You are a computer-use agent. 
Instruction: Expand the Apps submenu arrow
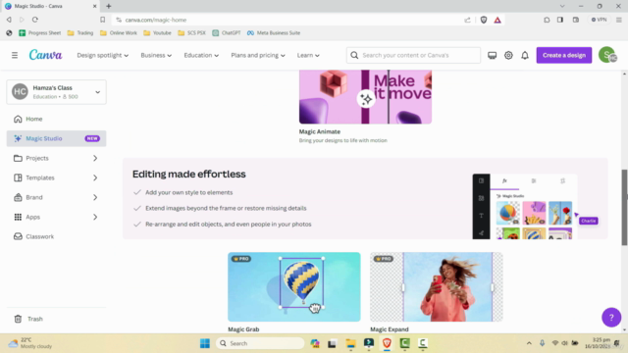pyautogui.click(x=95, y=217)
